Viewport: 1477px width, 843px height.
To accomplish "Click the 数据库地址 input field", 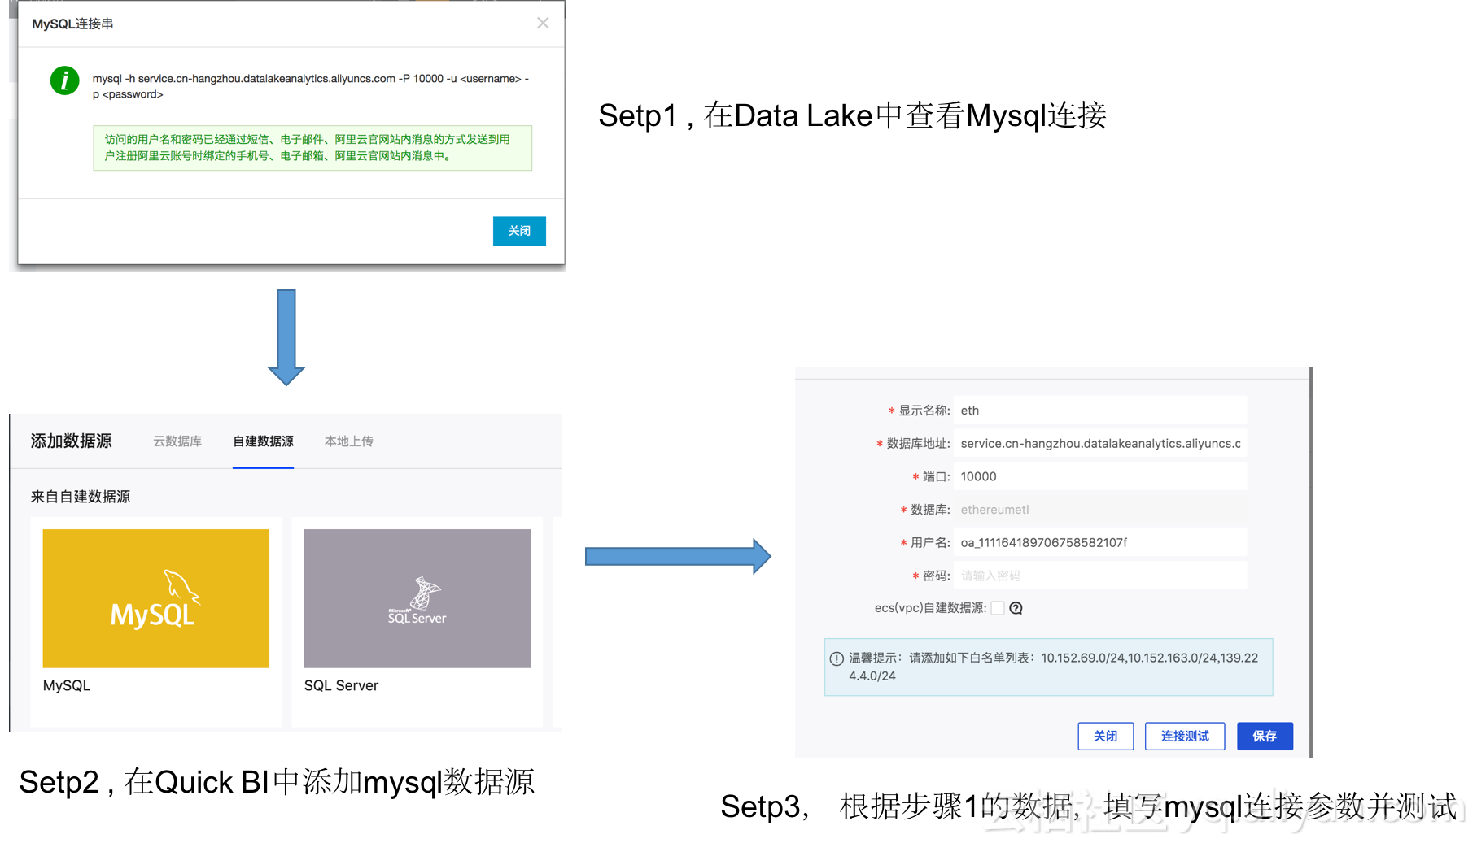I will pos(1099,444).
